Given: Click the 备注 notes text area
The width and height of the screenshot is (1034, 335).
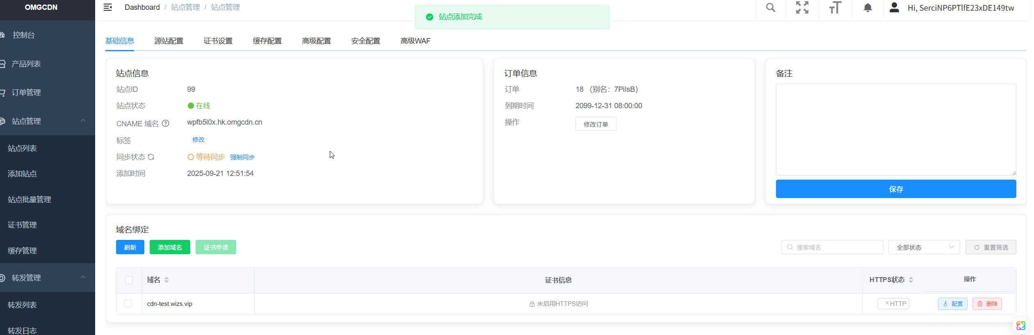Looking at the screenshot, I should point(895,130).
